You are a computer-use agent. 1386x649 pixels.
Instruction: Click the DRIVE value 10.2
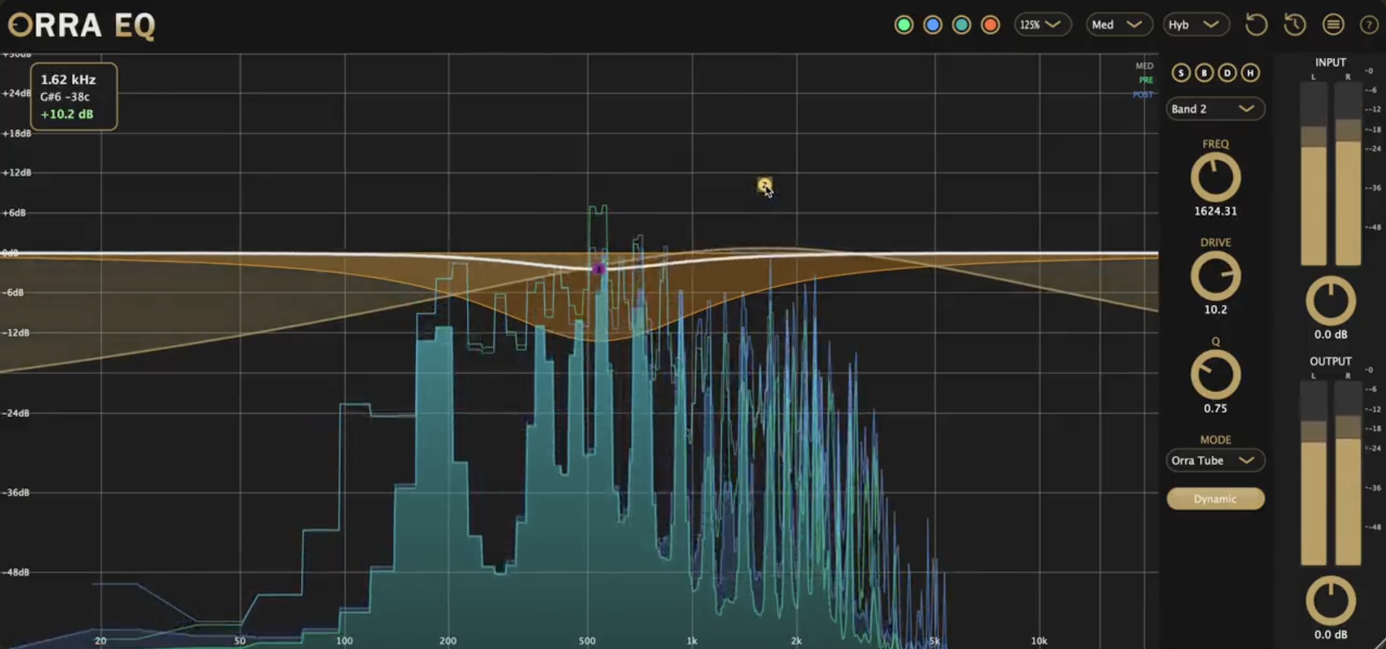[1216, 309]
